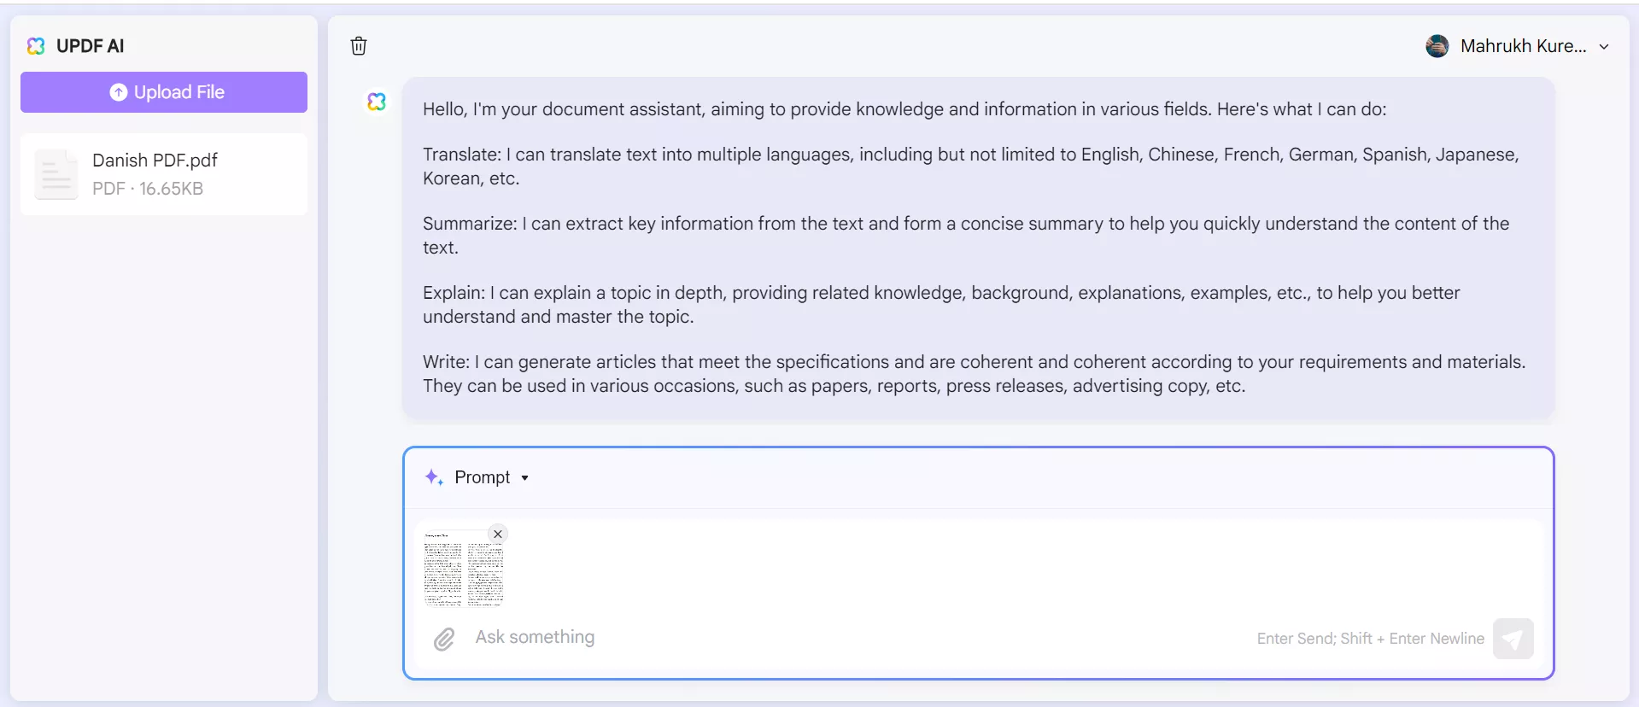Click the UPDF AI logo icon
The height and width of the screenshot is (707, 1639).
[36, 46]
